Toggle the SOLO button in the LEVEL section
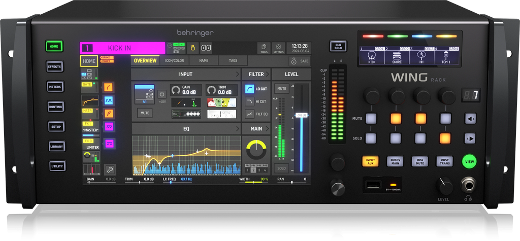This screenshot has width=520, height=241. [281, 168]
